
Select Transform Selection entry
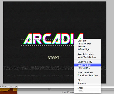[87, 75]
